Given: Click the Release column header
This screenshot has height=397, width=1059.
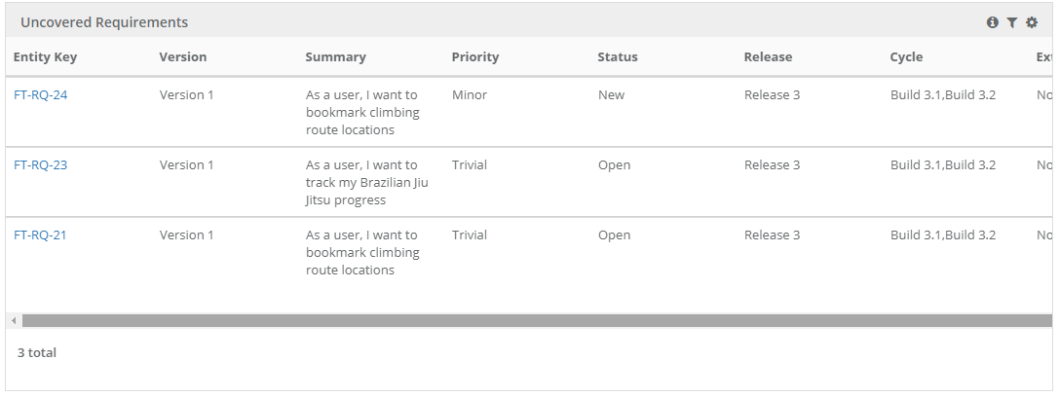Looking at the screenshot, I should (768, 57).
